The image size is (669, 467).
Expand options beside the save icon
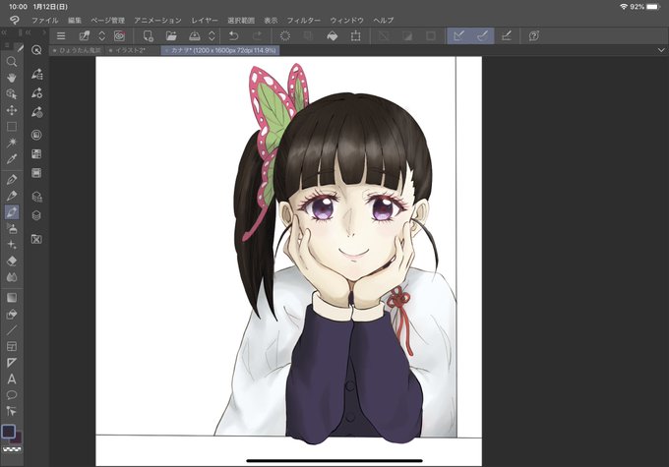coord(213,35)
